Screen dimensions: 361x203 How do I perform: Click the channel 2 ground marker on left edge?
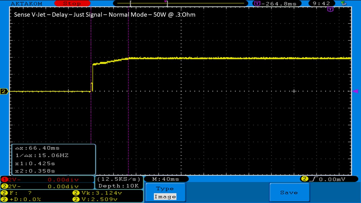point(4,91)
